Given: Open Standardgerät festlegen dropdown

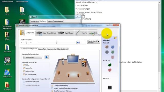Looking at the screenshot, I should pyautogui.click(x=94, y=42).
